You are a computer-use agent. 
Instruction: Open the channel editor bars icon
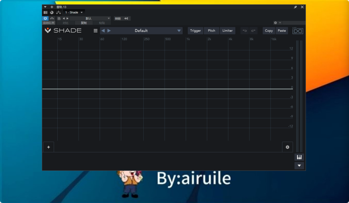[45, 13]
